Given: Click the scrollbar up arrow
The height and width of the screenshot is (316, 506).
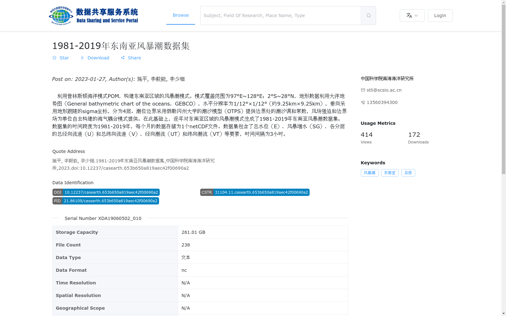Looking at the screenshot, I should point(503,2).
